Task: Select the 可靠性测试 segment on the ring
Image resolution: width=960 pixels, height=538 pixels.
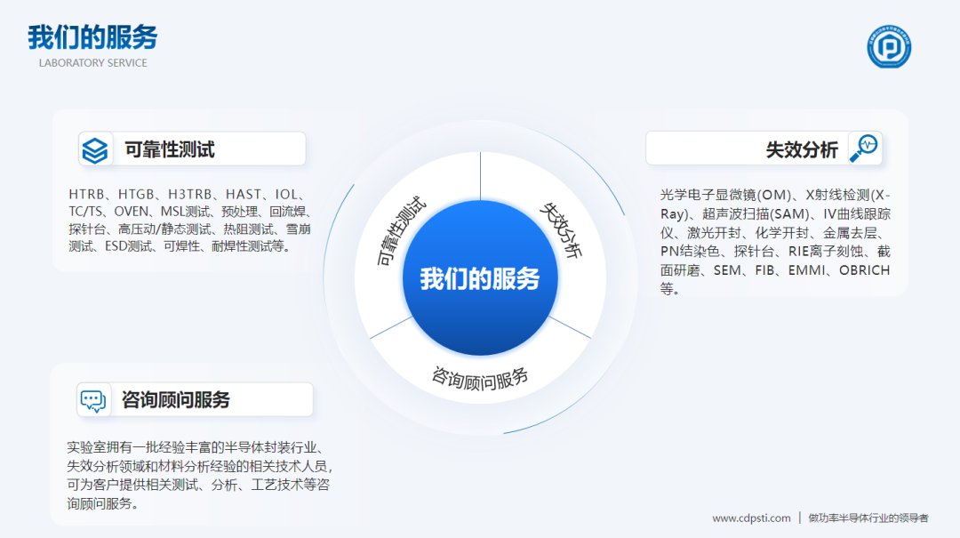Action: pyautogui.click(x=401, y=233)
